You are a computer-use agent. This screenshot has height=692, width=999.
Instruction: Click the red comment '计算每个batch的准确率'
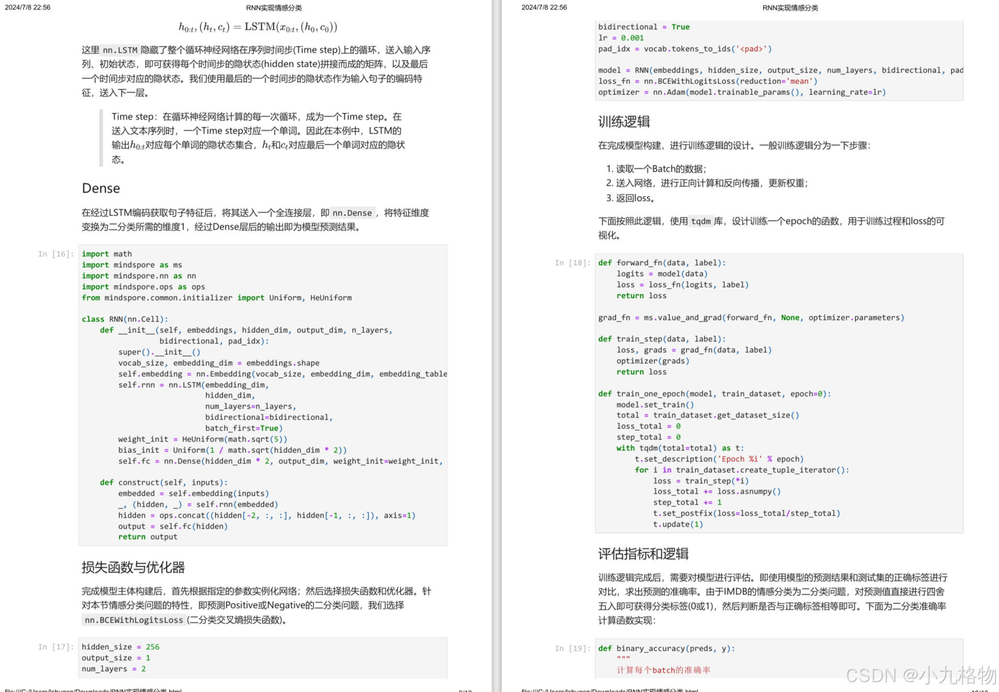(x=663, y=671)
